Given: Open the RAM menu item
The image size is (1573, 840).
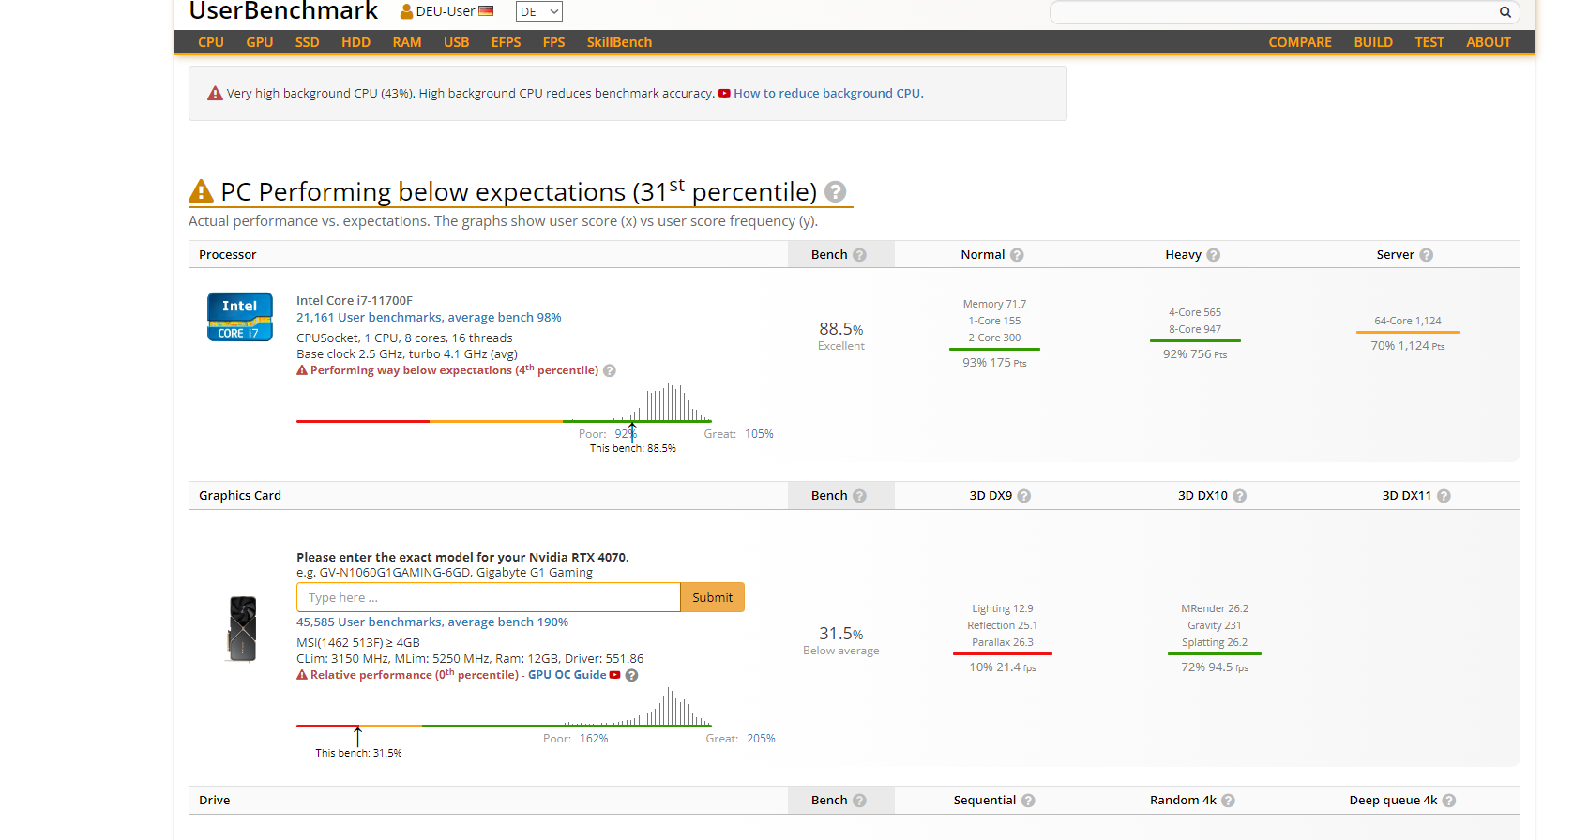Looking at the screenshot, I should (407, 42).
